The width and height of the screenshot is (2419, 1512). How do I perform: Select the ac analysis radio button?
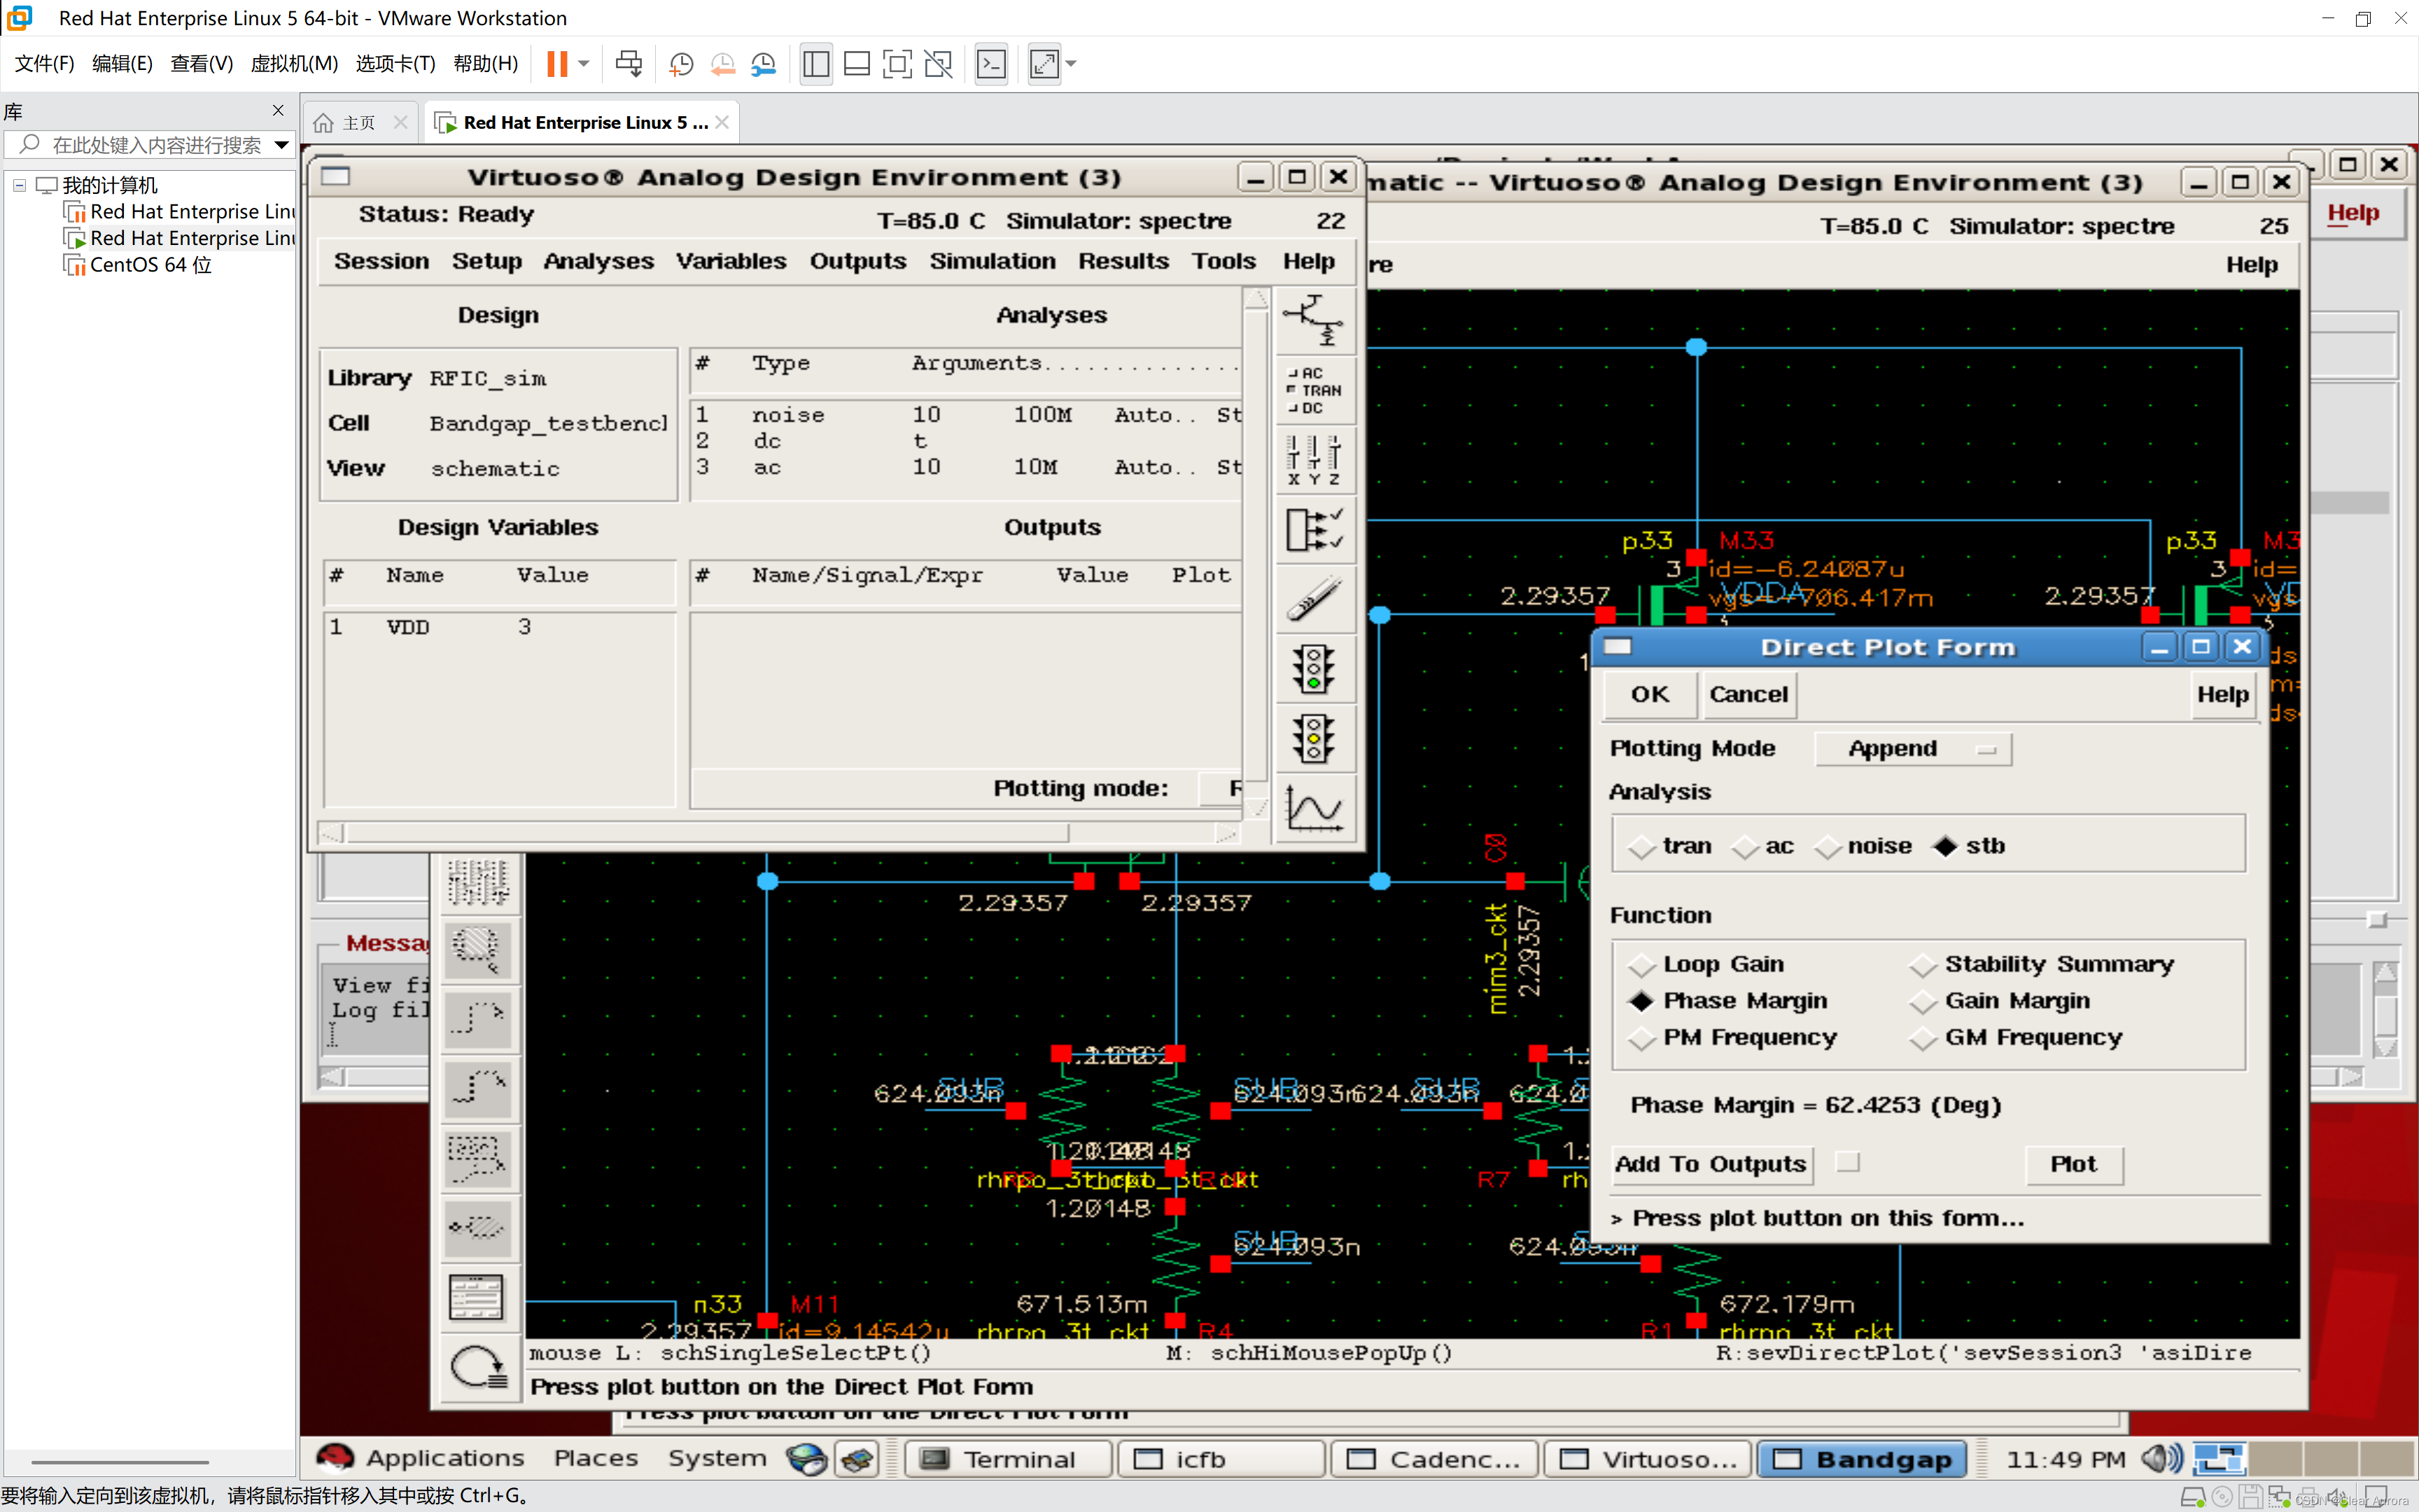point(1745,847)
